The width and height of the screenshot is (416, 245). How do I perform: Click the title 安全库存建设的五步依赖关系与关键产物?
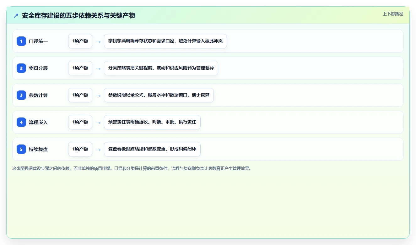pos(78,15)
